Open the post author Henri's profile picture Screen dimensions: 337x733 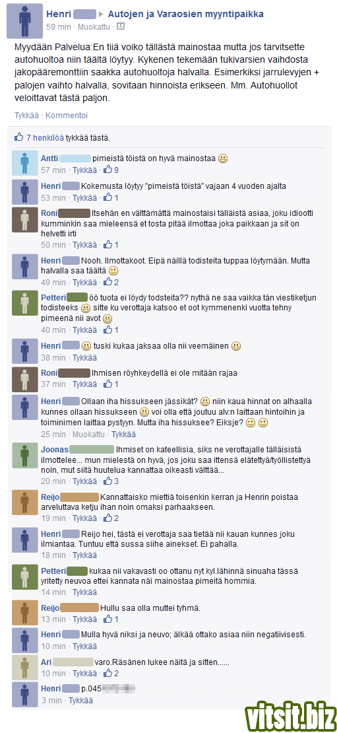(25, 21)
